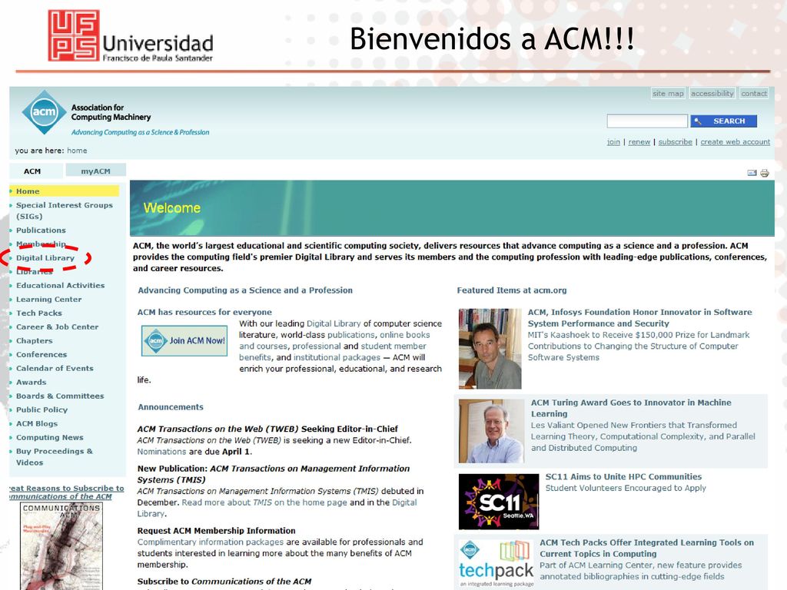Open ACM Tech Packs Offer Integrated Learning headline
The height and width of the screenshot is (590, 787).
point(646,549)
